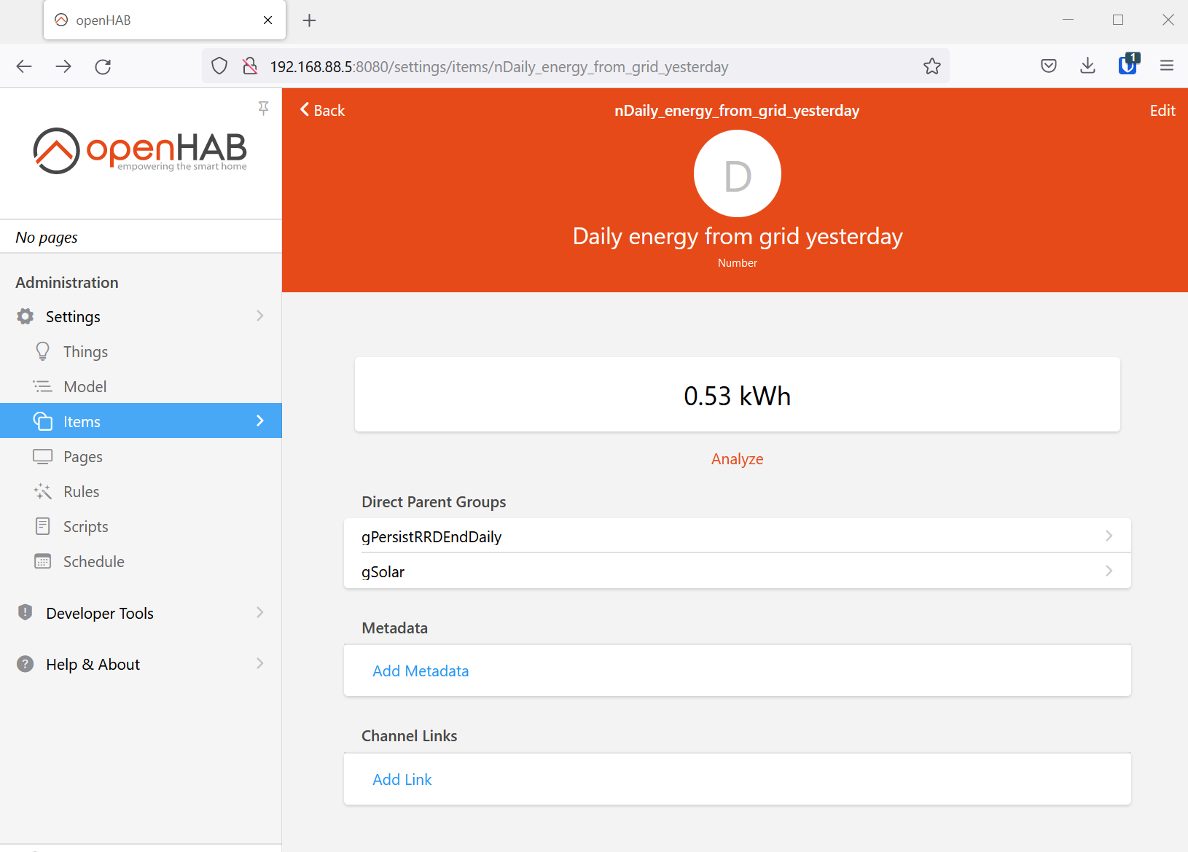Toggle the sidebar pin

pos(263,108)
